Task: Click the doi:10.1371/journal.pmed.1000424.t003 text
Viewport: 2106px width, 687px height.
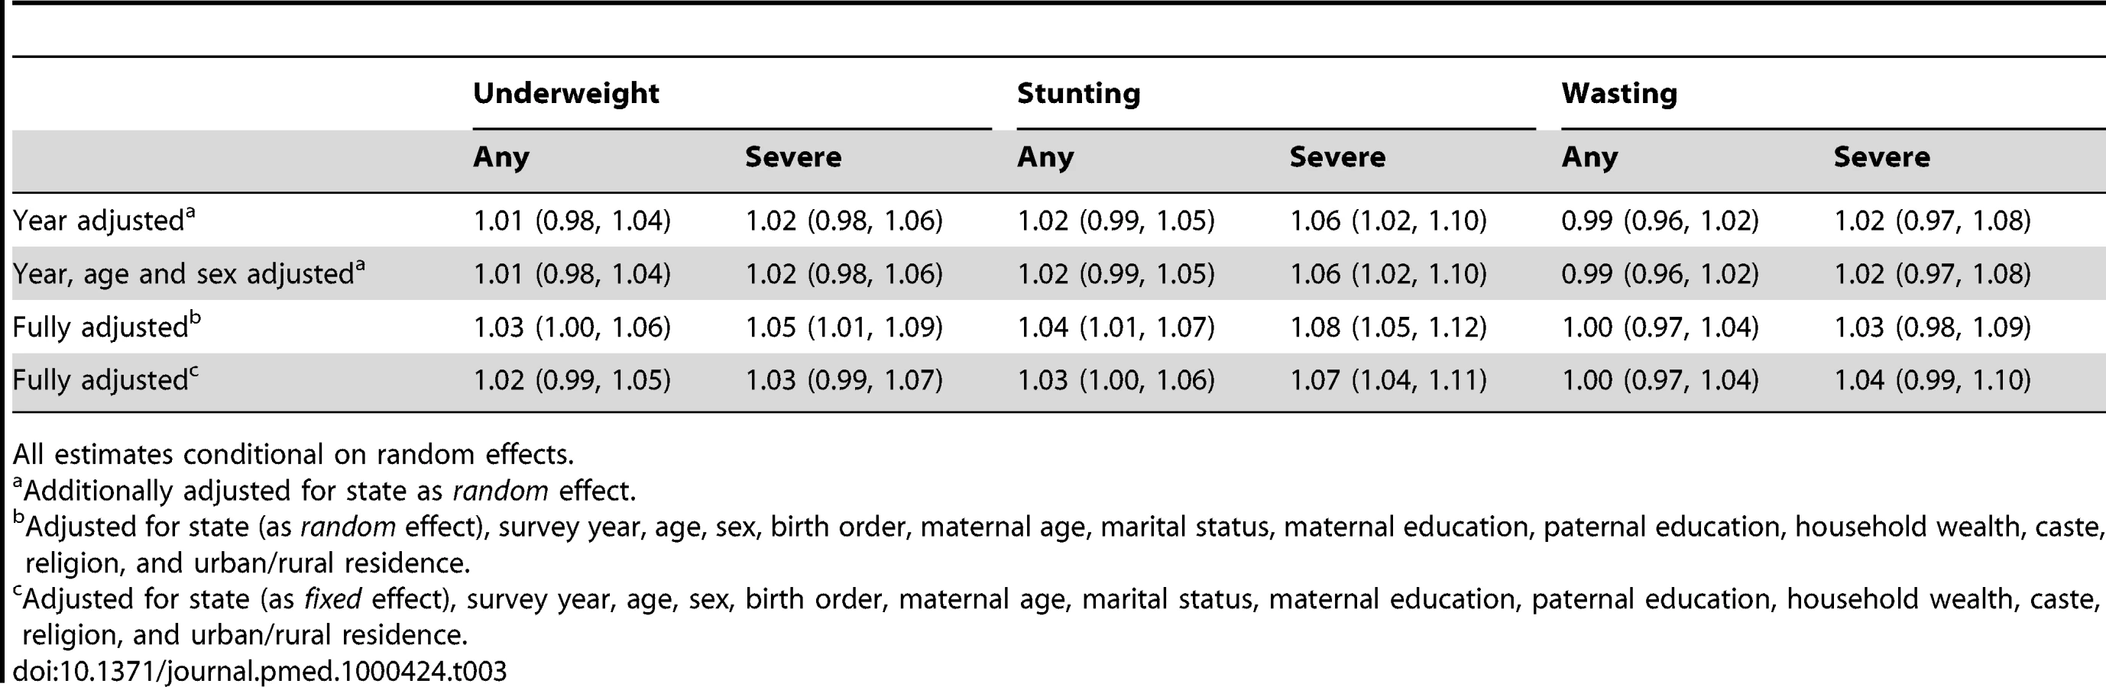Action: pos(259,671)
